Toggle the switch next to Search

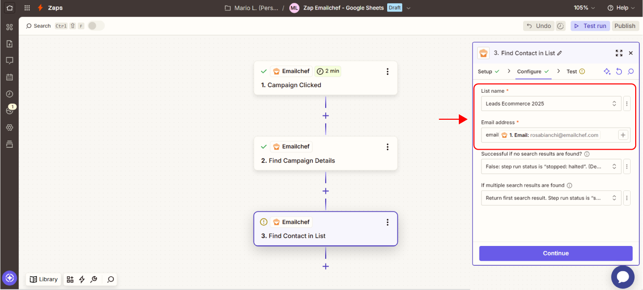click(96, 26)
